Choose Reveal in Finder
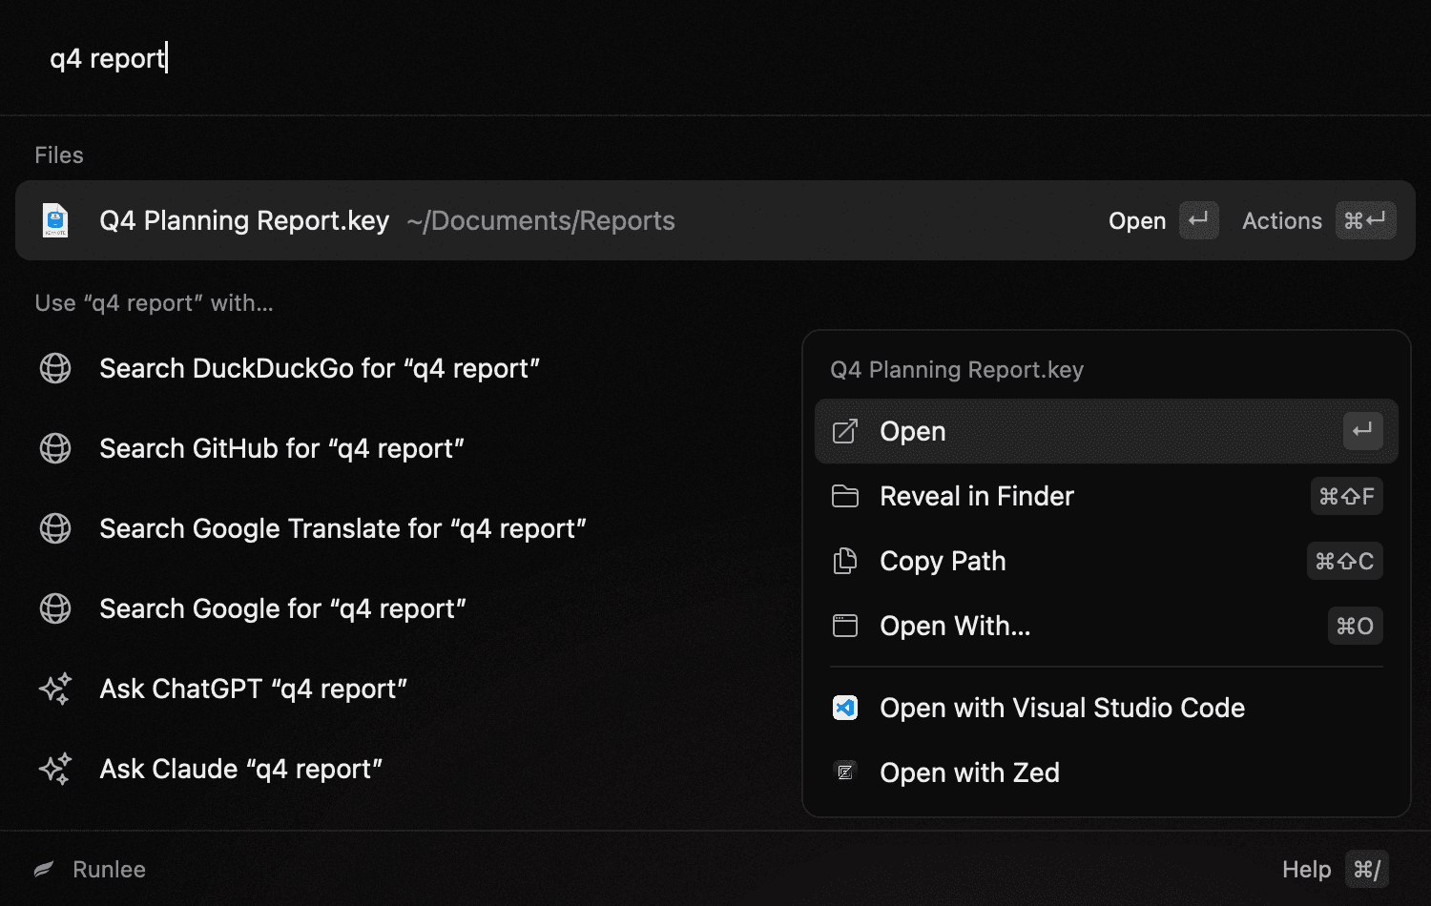 click(x=1107, y=496)
